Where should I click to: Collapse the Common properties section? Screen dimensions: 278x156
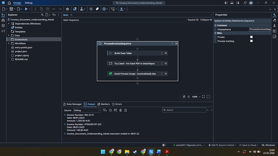[x=215, y=25]
